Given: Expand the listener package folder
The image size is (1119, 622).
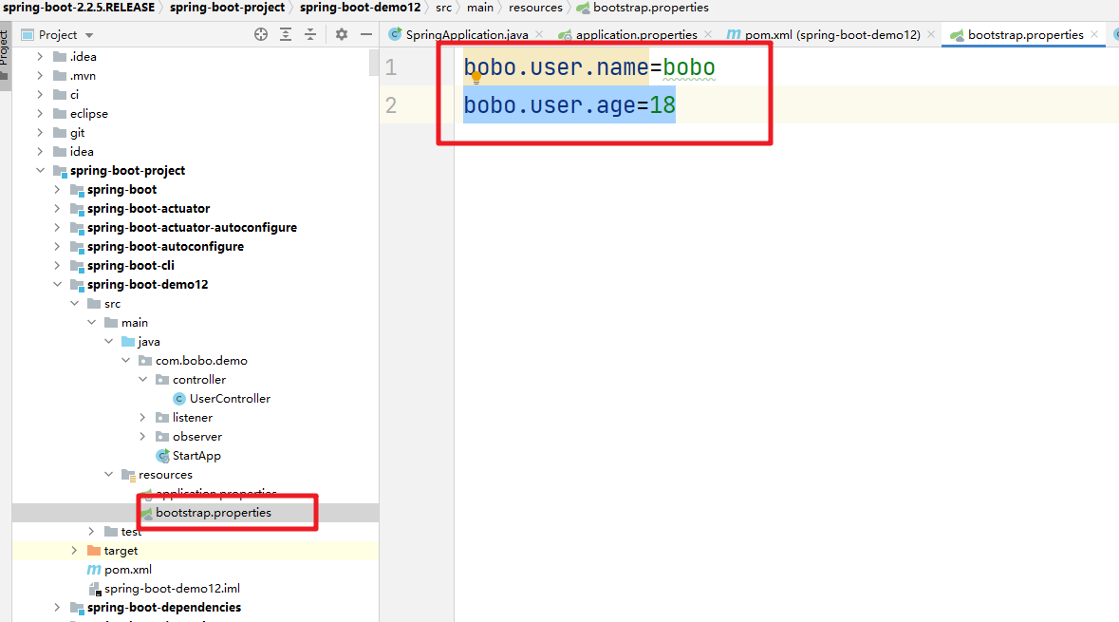Looking at the screenshot, I should pos(143,418).
